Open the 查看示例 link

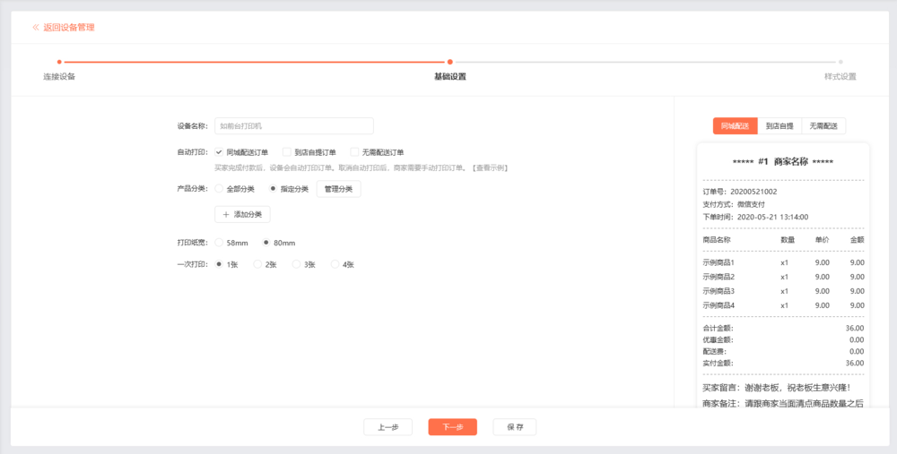[x=490, y=167]
